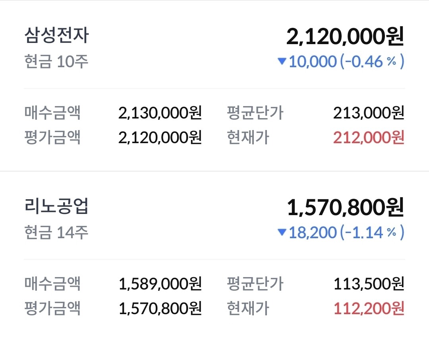This screenshot has height=338, width=429.
Task: Tap the 2,120,000원 total valuation headline
Action: point(345,37)
